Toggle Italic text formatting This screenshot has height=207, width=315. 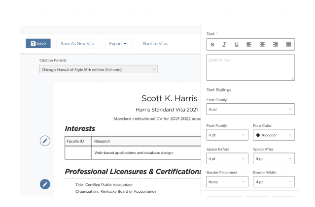224,45
